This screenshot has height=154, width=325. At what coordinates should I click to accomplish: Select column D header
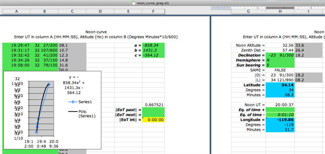point(100,12)
